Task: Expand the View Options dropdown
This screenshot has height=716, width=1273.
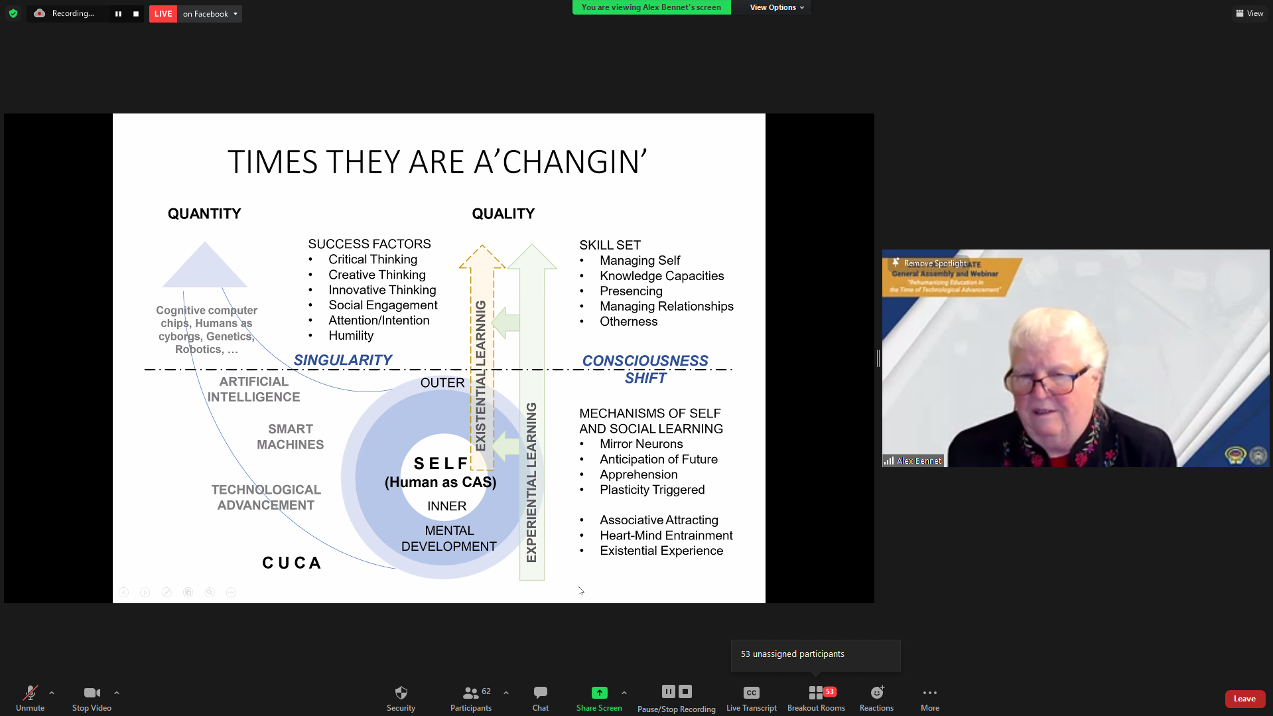Action: point(777,7)
